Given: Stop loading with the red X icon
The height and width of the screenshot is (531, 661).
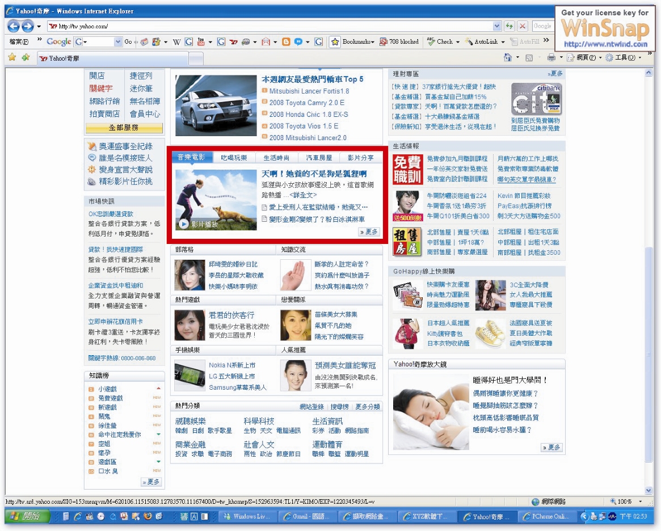Looking at the screenshot, I should tap(523, 26).
